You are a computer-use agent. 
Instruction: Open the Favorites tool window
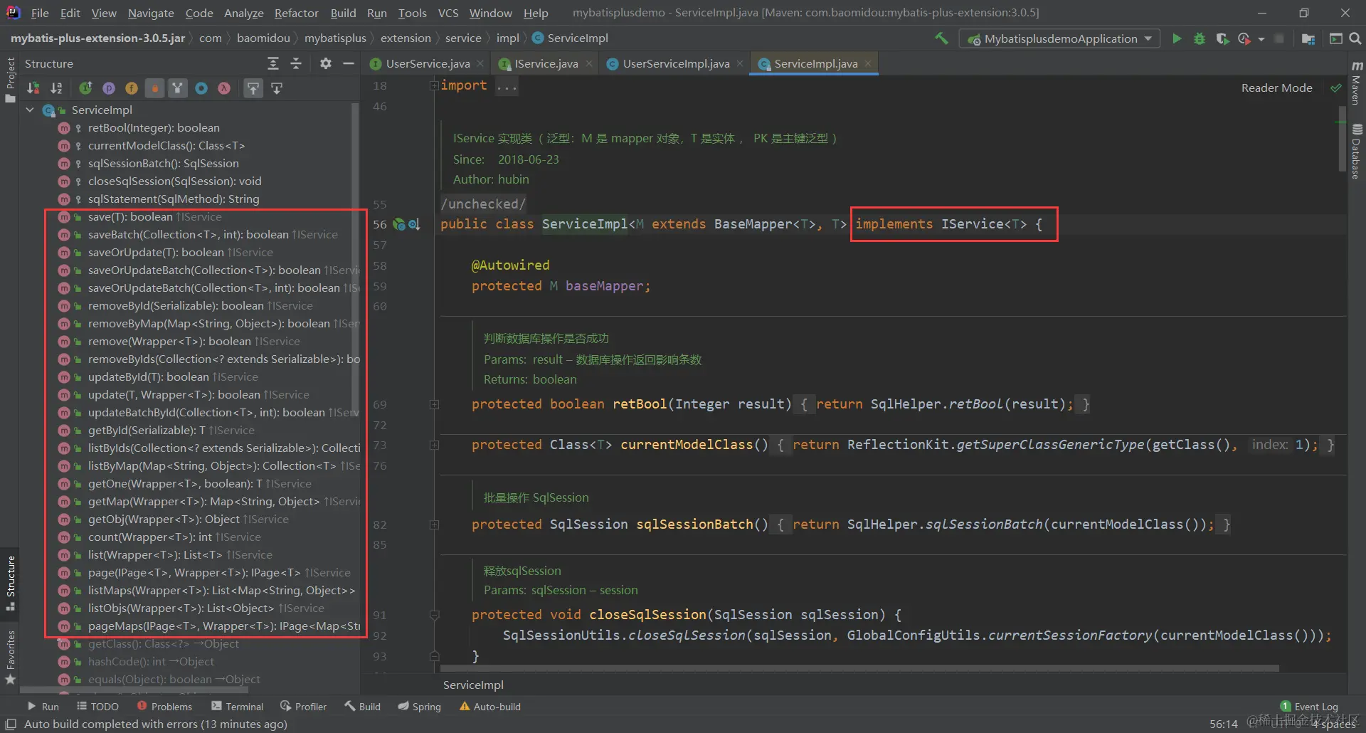tap(10, 658)
